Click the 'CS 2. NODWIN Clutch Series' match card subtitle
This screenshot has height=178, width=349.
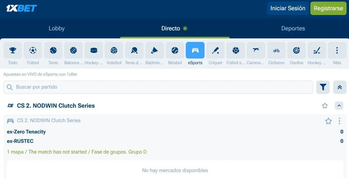[x=49, y=121]
